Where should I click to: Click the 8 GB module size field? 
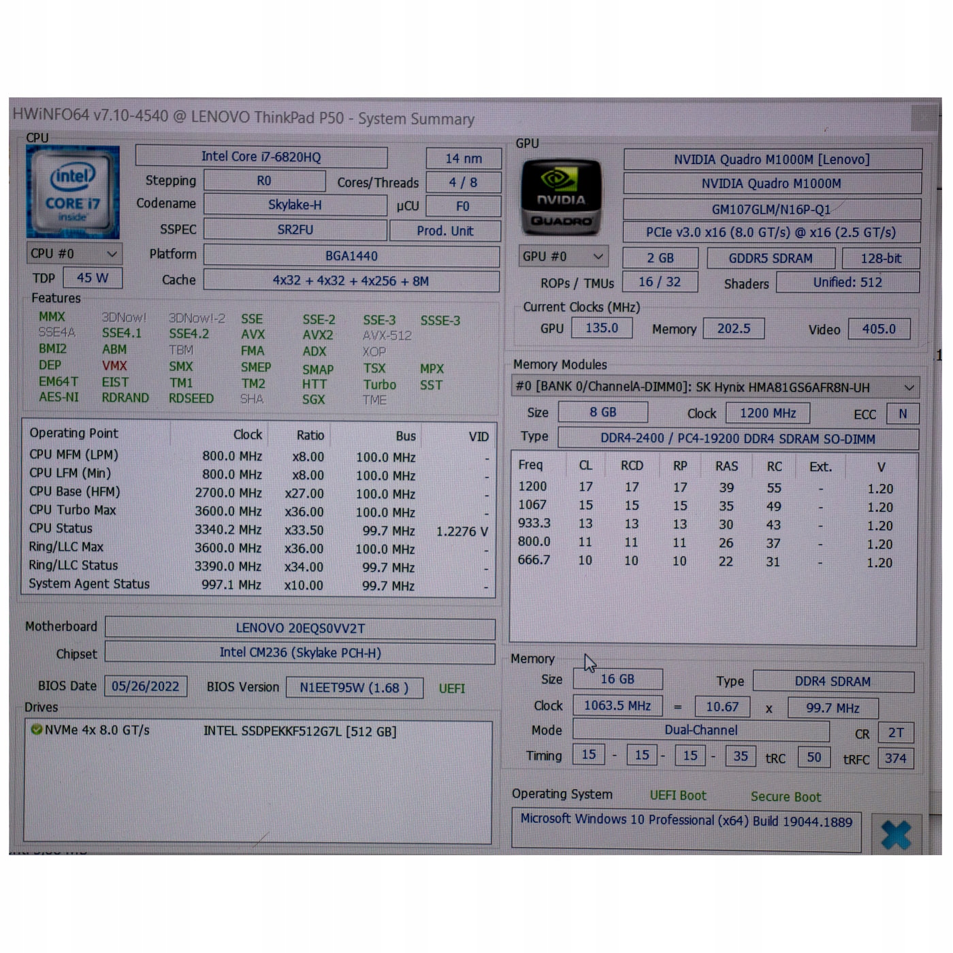click(x=603, y=413)
